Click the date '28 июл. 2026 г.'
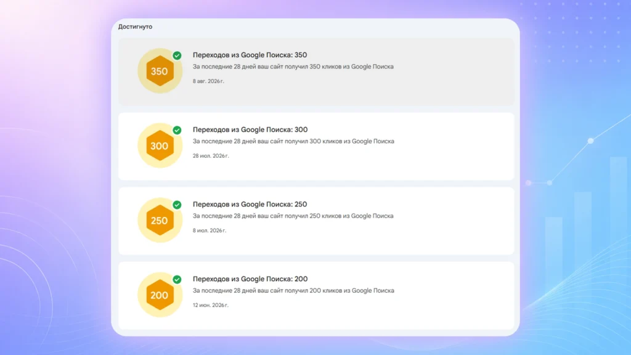The height and width of the screenshot is (355, 631). click(211, 156)
